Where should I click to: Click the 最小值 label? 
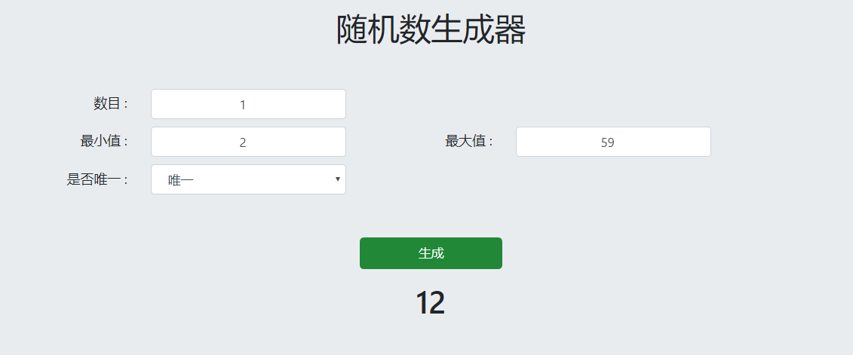pos(103,142)
